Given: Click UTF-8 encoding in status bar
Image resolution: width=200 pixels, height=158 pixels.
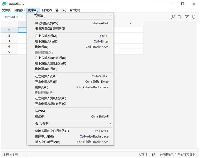Looking at the screenshot, I should (143, 155).
